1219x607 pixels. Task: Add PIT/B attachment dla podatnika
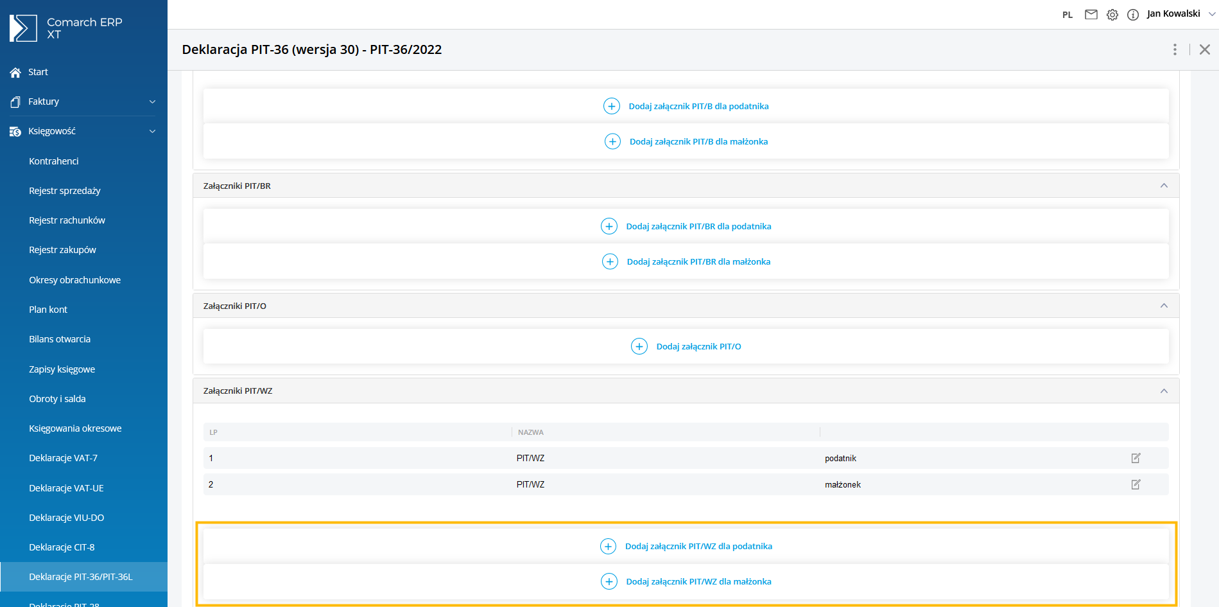pos(698,106)
